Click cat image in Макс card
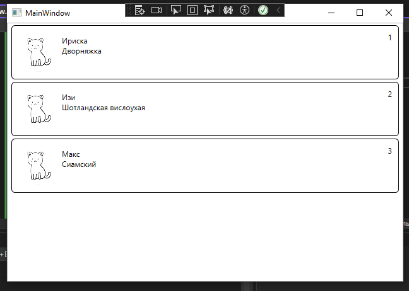Viewport: 409px width, 291px height. (39, 165)
